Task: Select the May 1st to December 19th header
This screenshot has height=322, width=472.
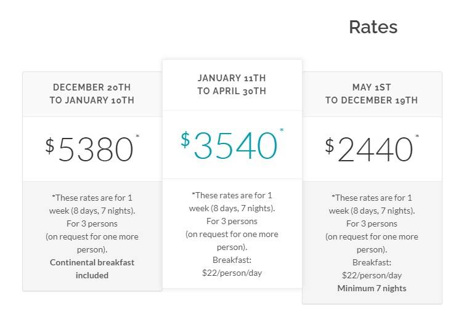Action: coord(372,94)
